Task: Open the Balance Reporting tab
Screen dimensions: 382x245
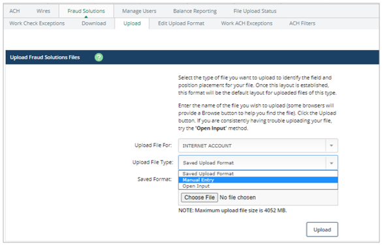Action: point(195,11)
